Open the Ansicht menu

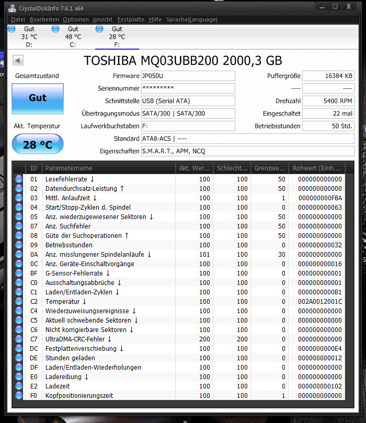[x=102, y=19]
